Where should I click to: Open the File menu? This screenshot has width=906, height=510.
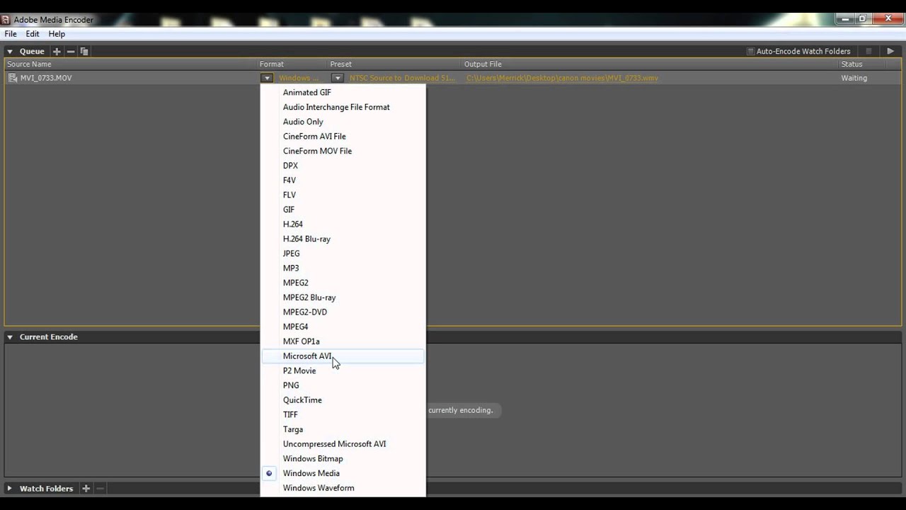(x=11, y=34)
